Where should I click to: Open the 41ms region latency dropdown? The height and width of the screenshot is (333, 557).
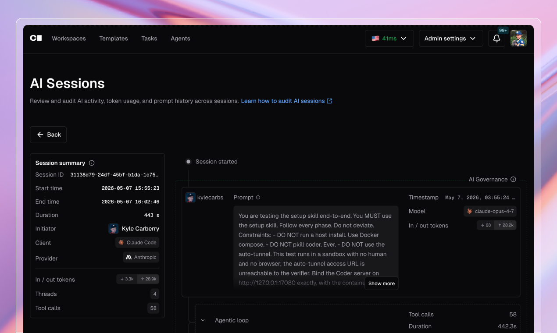pos(389,39)
